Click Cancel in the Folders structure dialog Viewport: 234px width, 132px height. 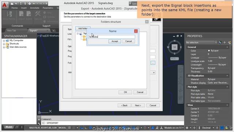(x=140, y=92)
